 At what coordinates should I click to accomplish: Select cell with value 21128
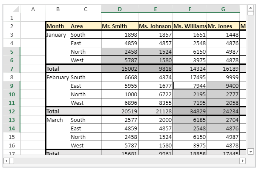(x=155, y=111)
